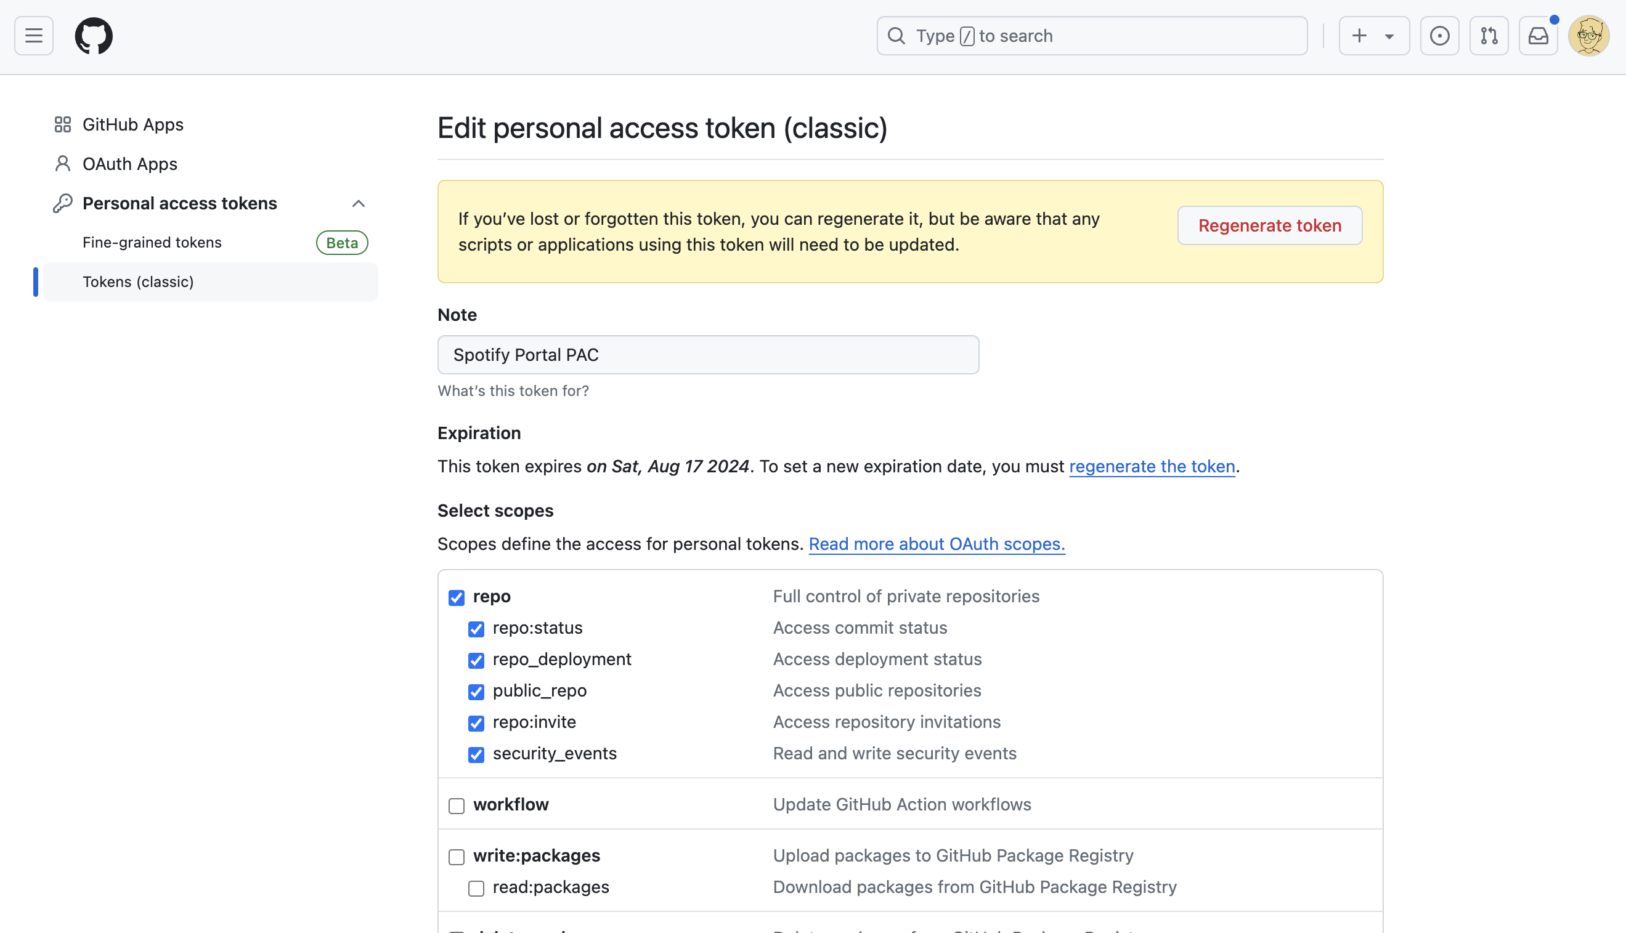The height and width of the screenshot is (933, 1626).
Task: Click the GitHub Apps grid icon
Action: [63, 124]
